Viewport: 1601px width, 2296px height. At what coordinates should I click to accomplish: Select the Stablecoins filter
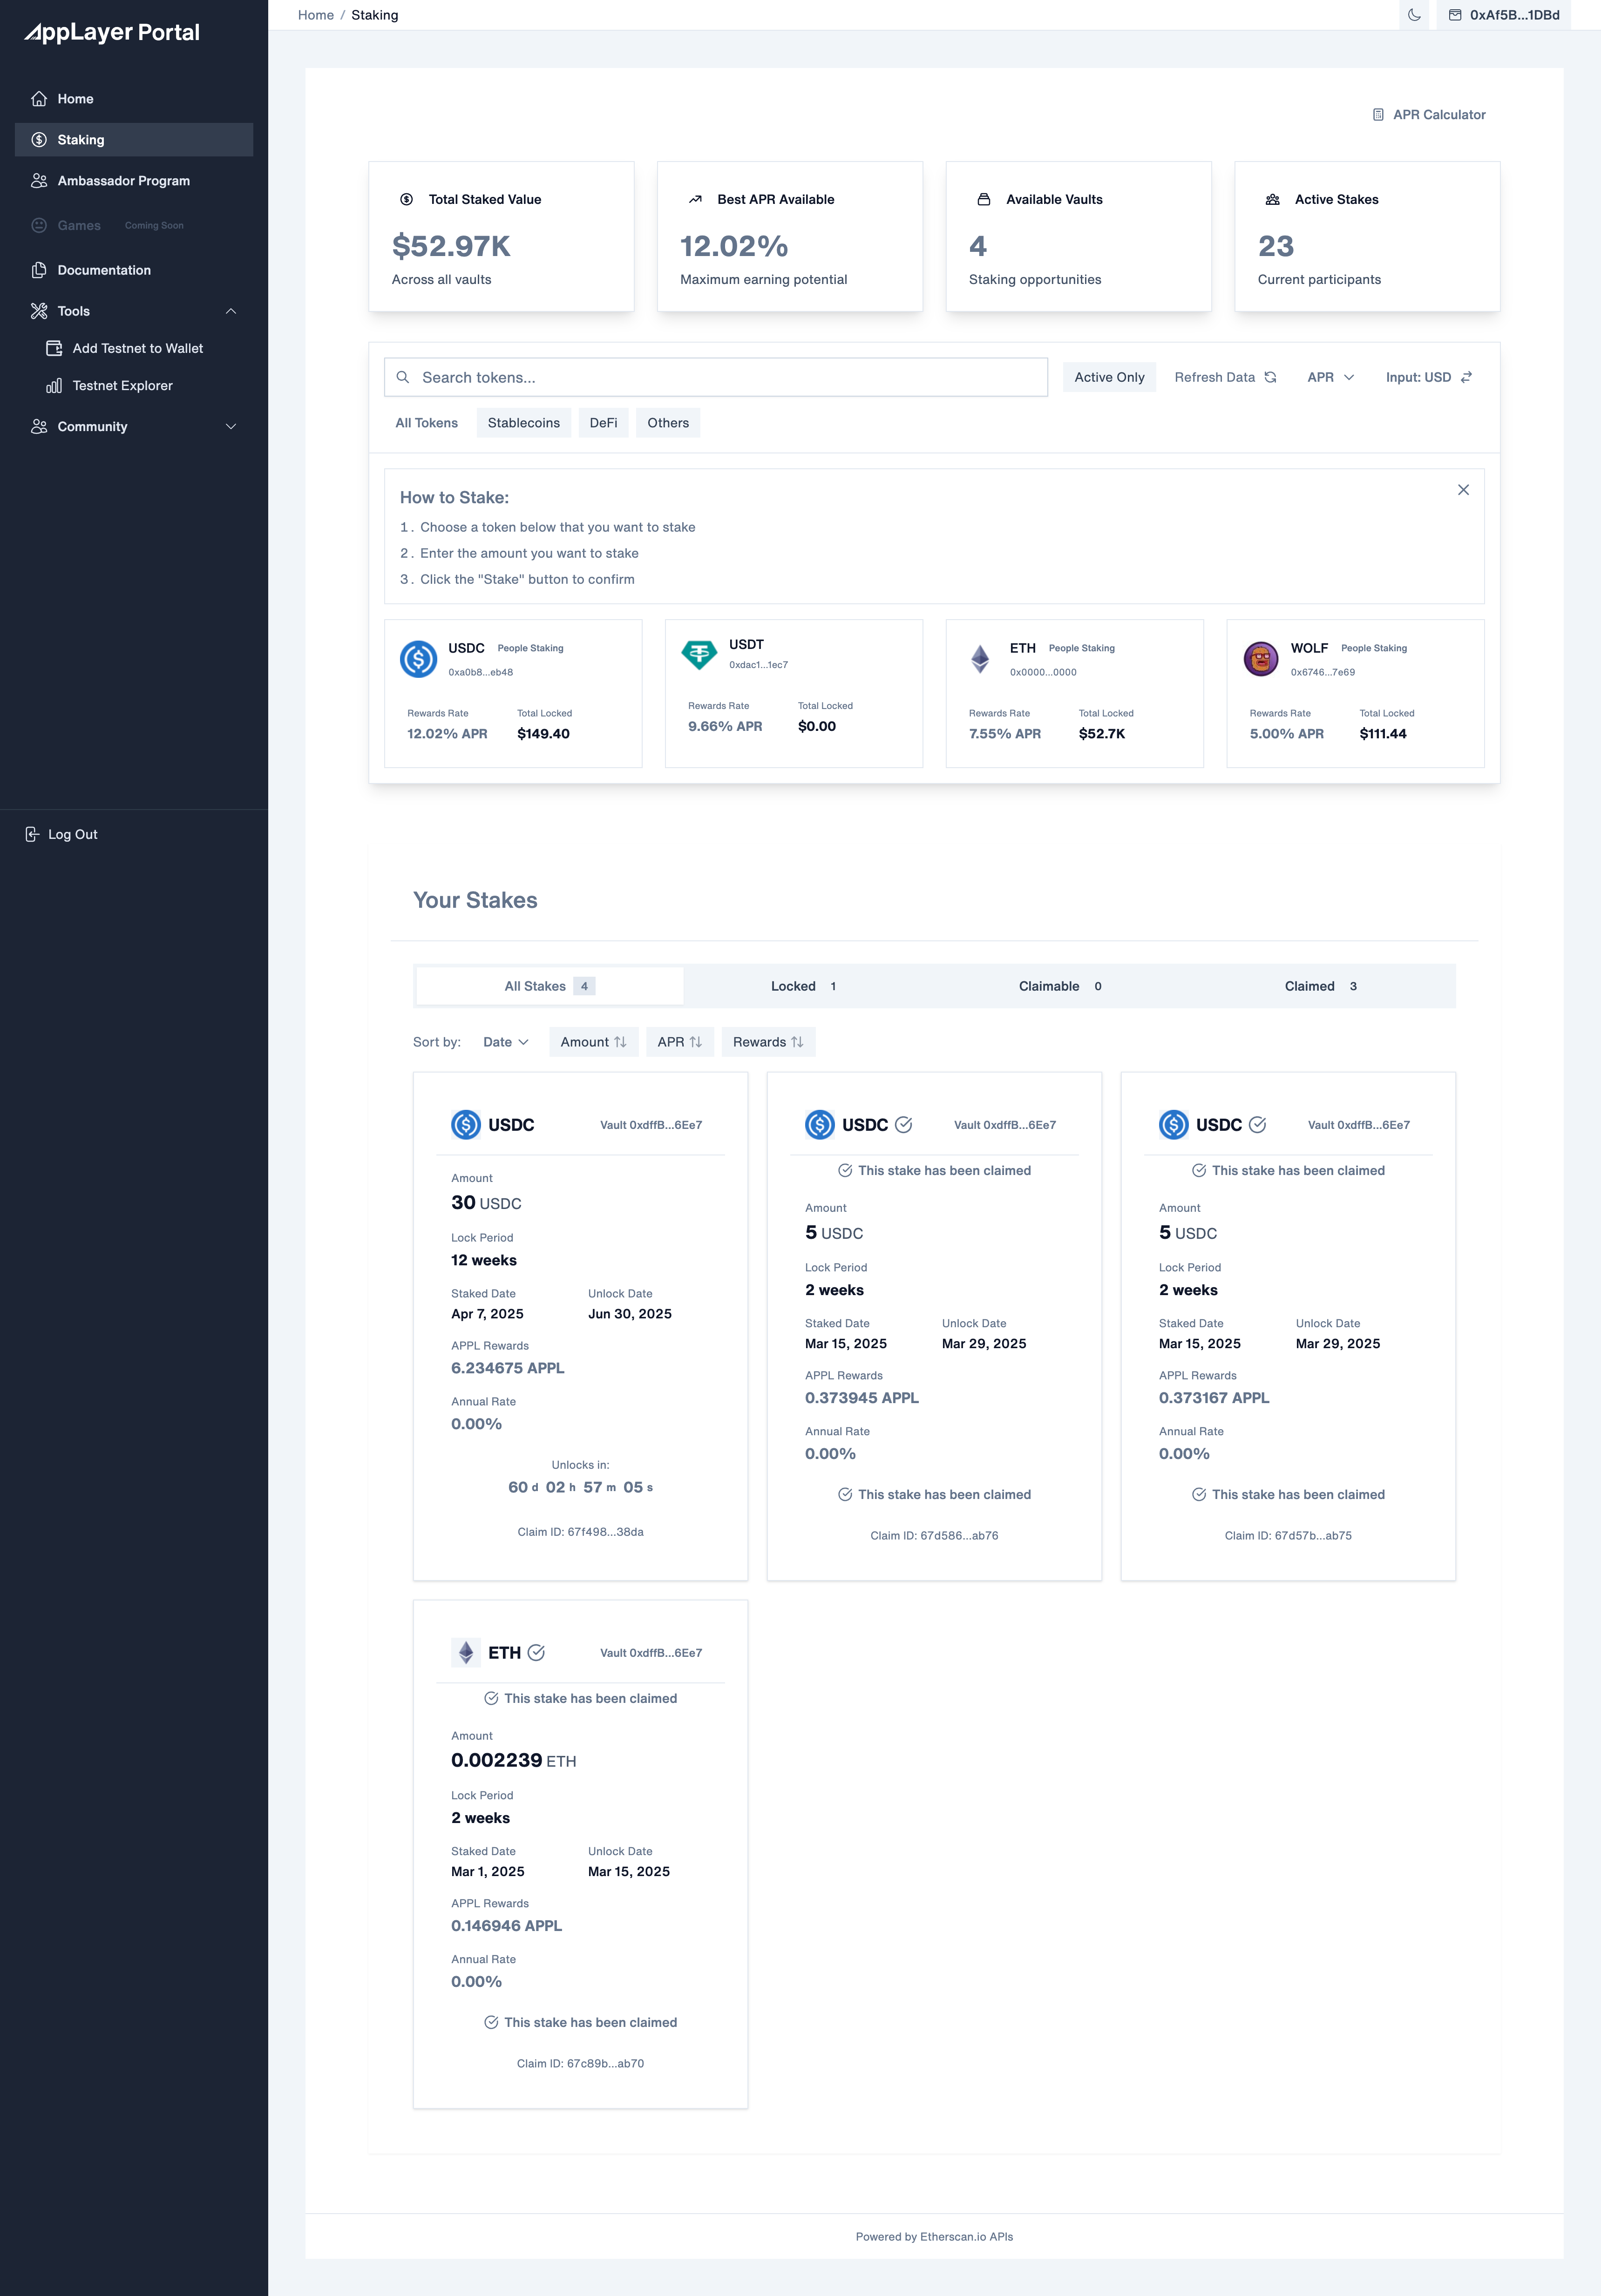click(523, 423)
